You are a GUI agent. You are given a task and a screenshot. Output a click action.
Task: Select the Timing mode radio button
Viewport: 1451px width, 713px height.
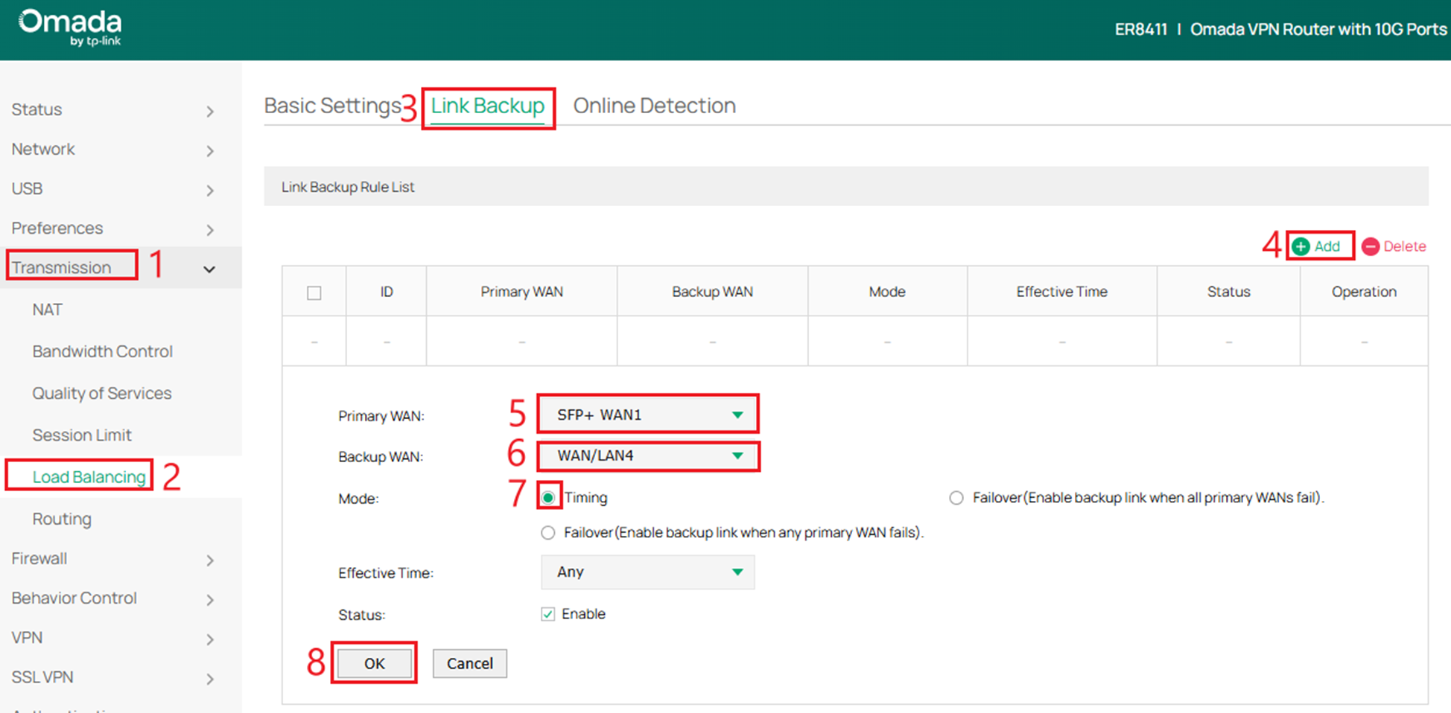547,497
